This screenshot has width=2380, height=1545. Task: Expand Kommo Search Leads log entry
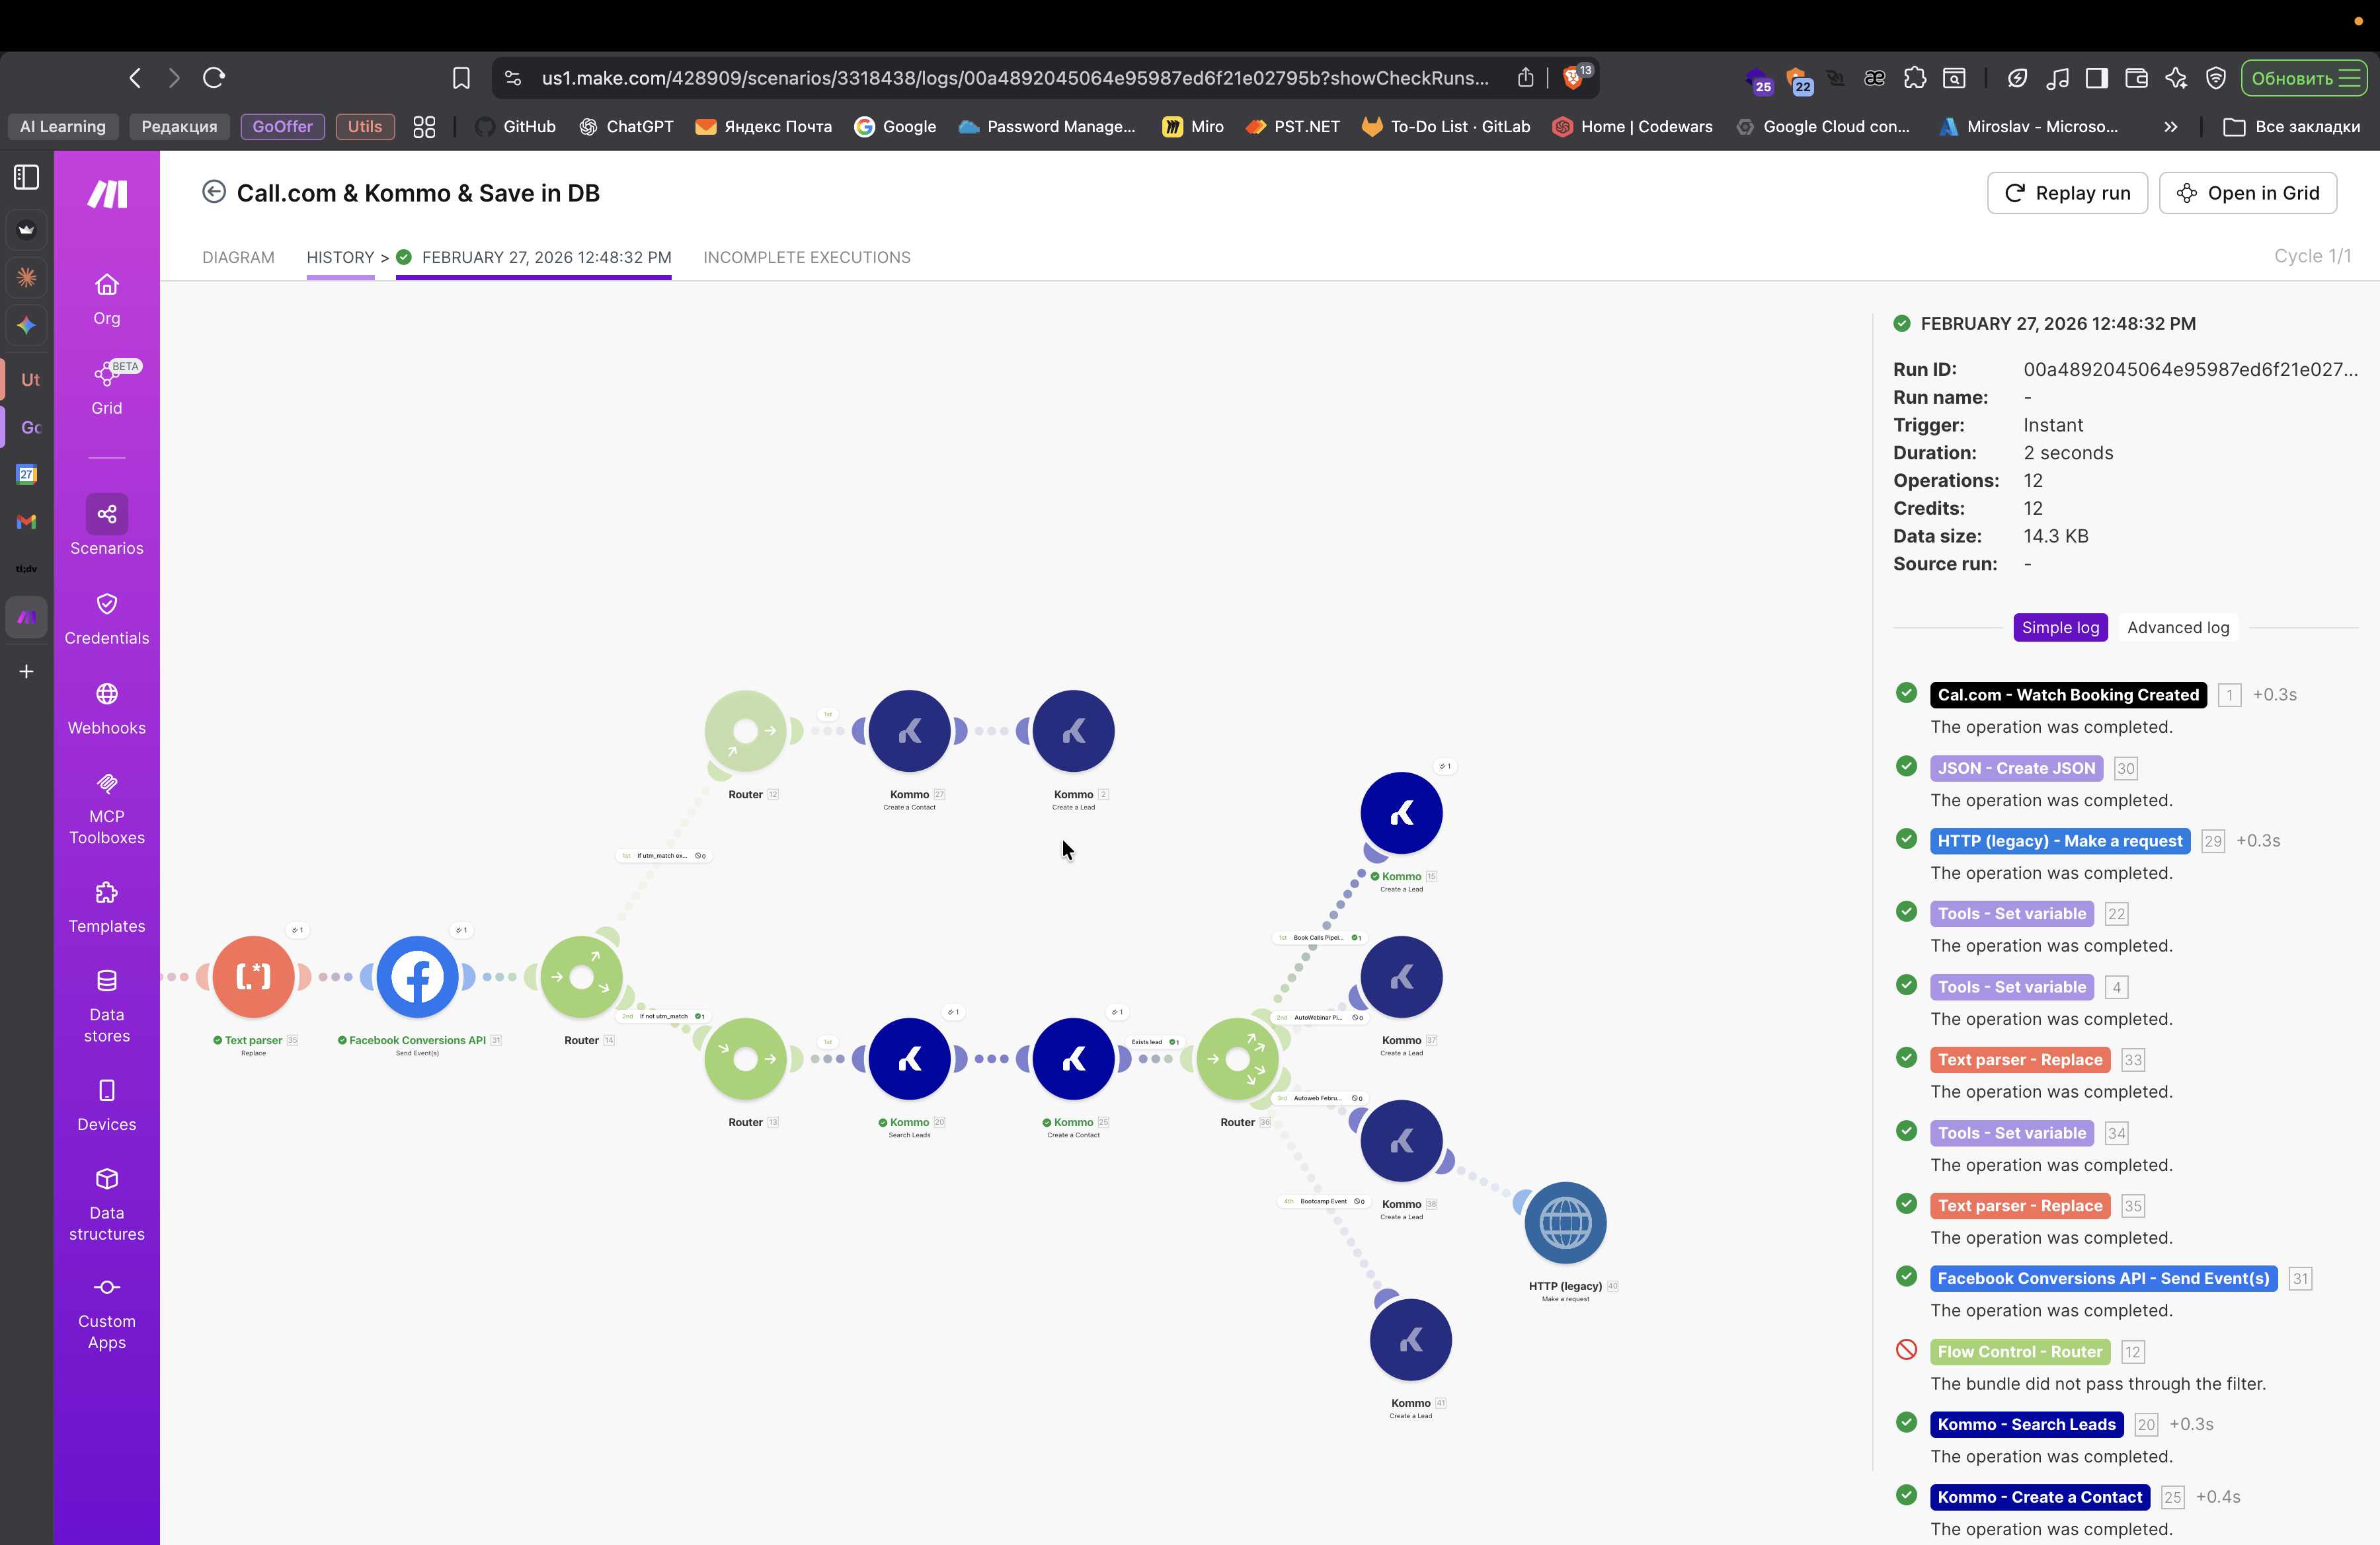tap(2026, 1424)
